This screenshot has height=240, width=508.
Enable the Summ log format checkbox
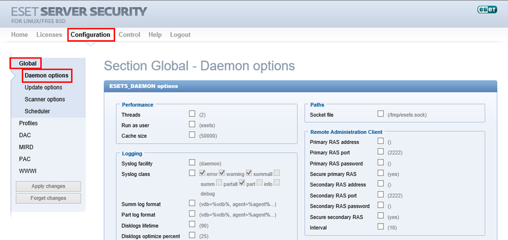coord(192,203)
